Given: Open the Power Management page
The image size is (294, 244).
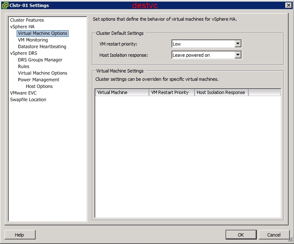Looking at the screenshot, I should click(39, 80).
